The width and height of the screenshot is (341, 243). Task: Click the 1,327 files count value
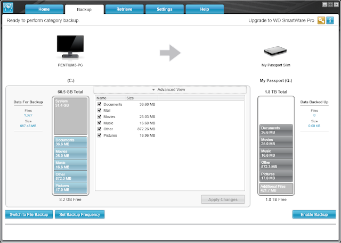pyautogui.click(x=28, y=115)
